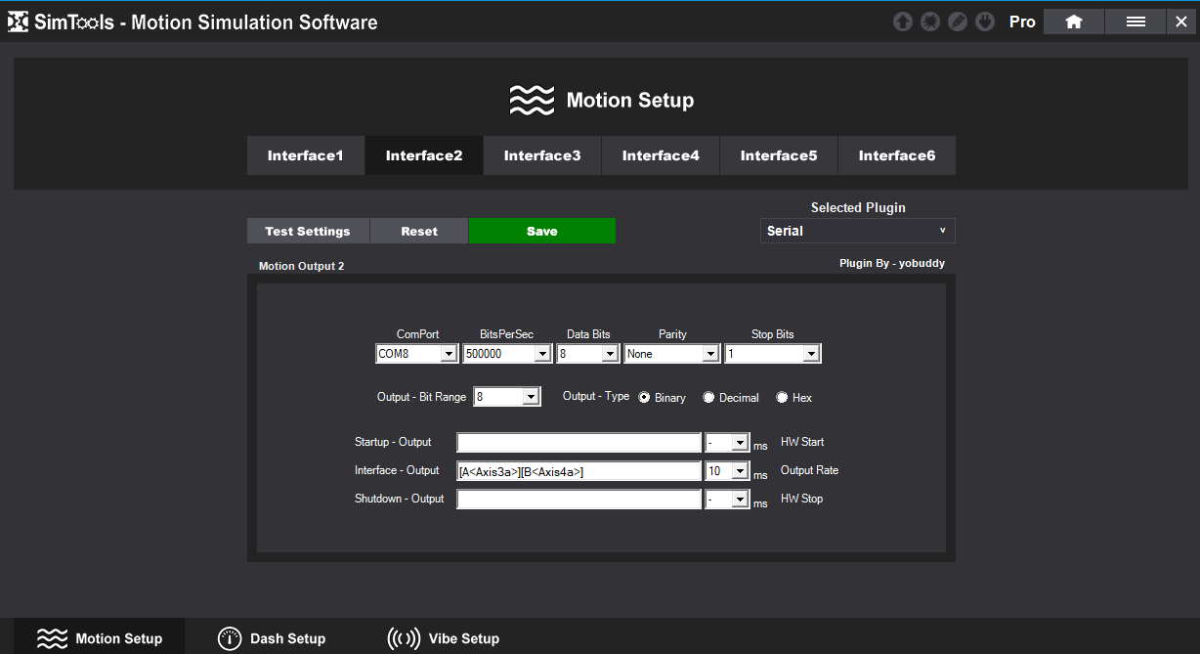Click the Dash Setup gauge icon
The width and height of the screenshot is (1200, 654).
[229, 638]
